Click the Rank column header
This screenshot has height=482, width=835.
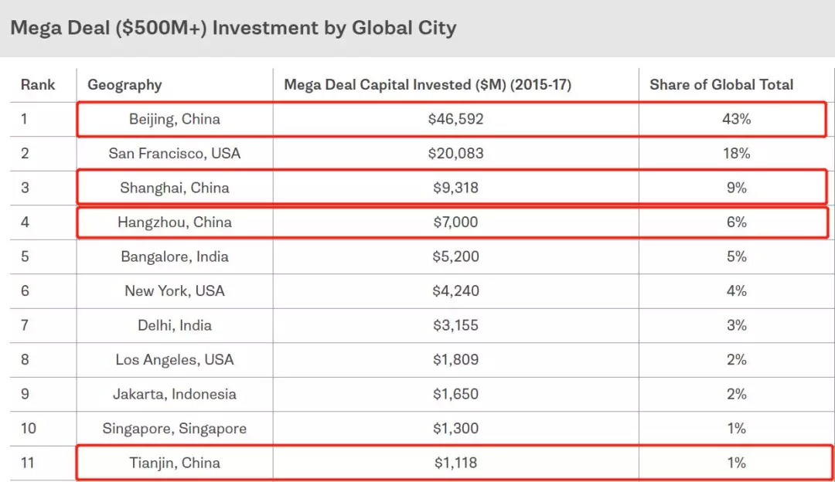[38, 85]
